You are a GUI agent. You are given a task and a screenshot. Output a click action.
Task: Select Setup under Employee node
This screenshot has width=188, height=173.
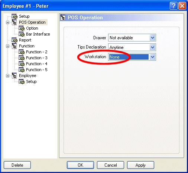[31, 81]
